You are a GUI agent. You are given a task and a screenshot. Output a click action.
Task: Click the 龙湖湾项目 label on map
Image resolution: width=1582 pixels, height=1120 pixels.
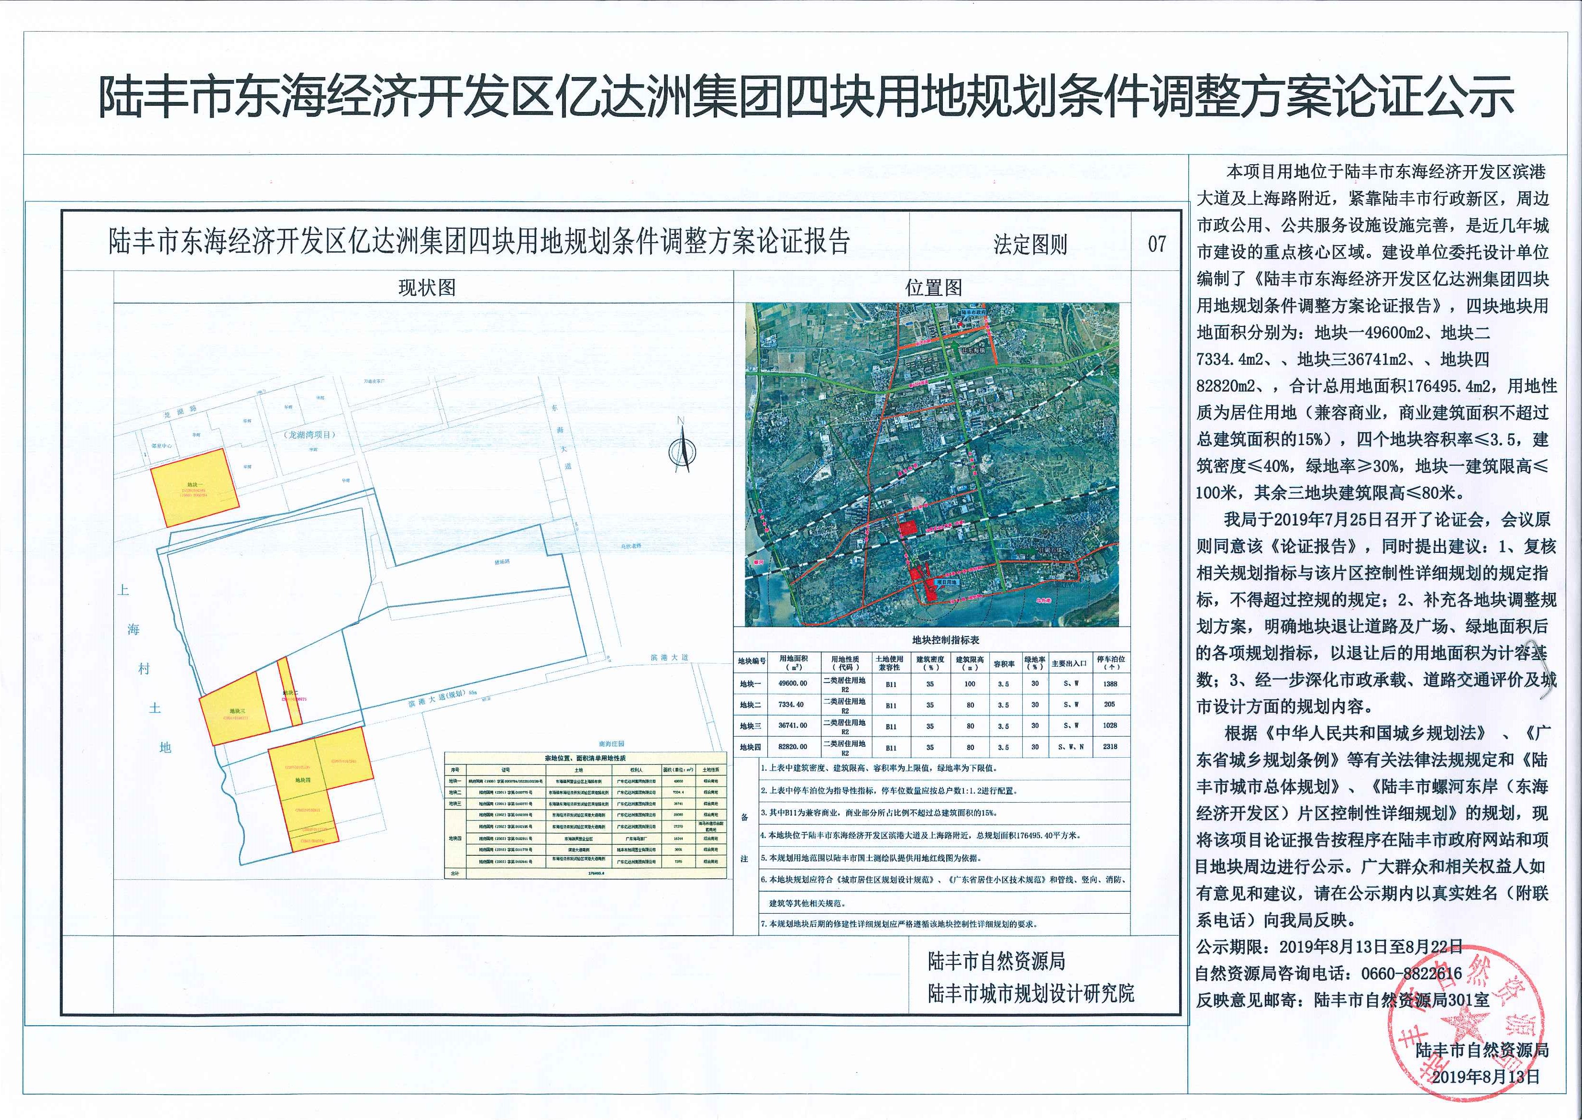pyautogui.click(x=310, y=435)
